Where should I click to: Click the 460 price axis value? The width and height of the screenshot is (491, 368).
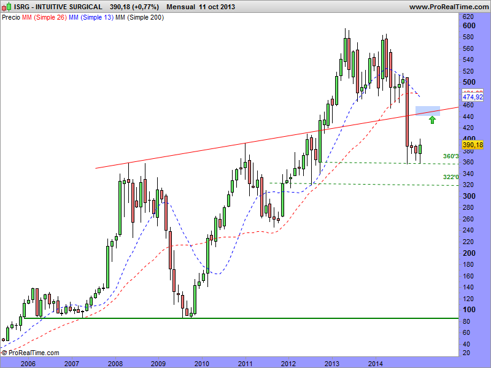pyautogui.click(x=468, y=105)
